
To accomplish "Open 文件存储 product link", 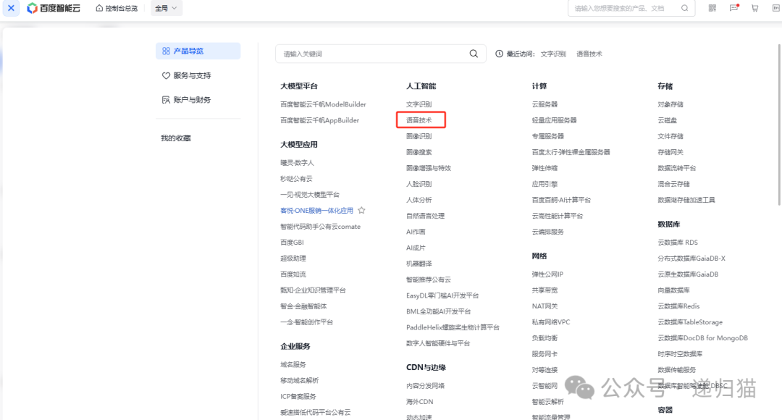I will pos(670,136).
